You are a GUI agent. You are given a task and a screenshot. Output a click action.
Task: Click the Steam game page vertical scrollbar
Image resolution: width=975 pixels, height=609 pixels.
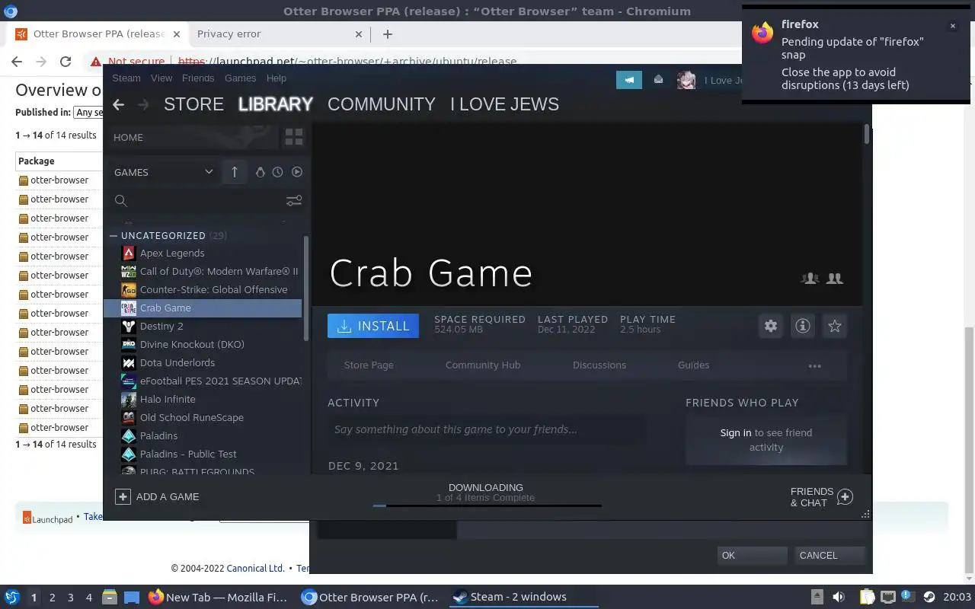point(867,135)
